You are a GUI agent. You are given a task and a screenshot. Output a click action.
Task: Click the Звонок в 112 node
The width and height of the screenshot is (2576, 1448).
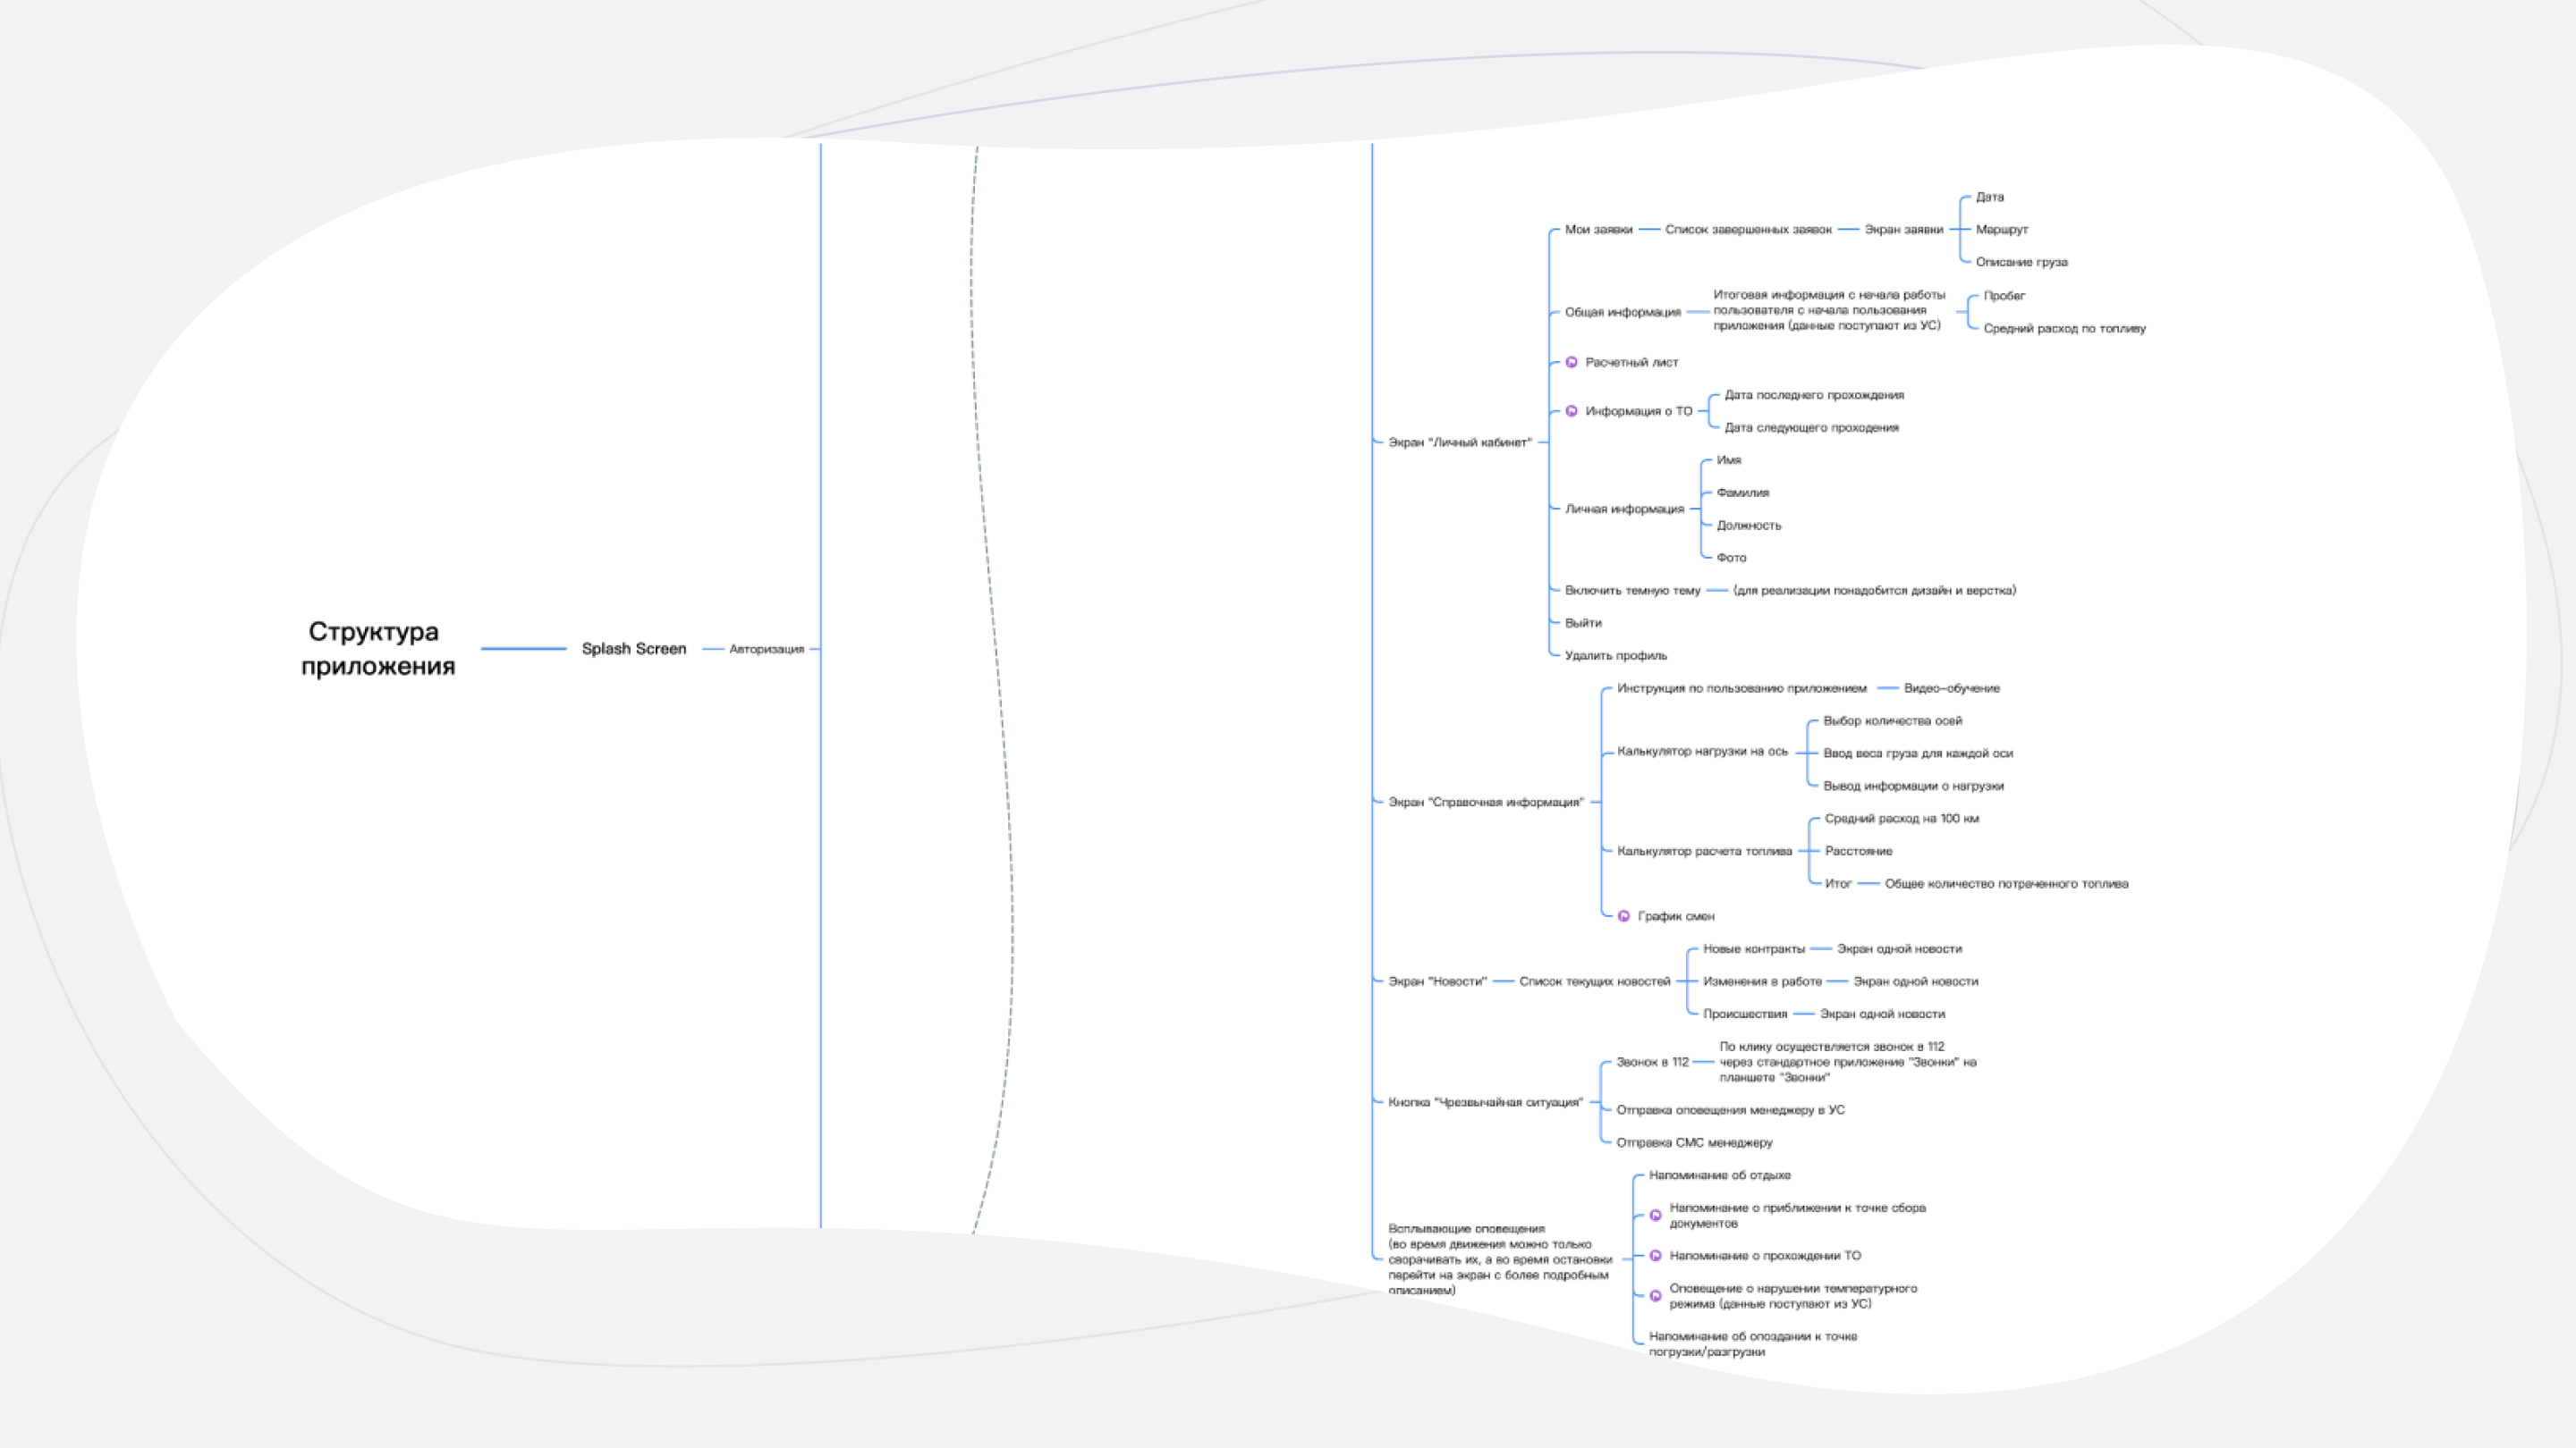click(1652, 1062)
